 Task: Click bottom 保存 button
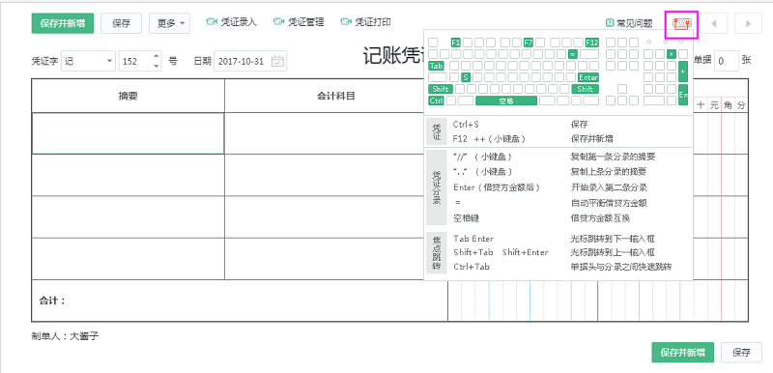(x=741, y=353)
